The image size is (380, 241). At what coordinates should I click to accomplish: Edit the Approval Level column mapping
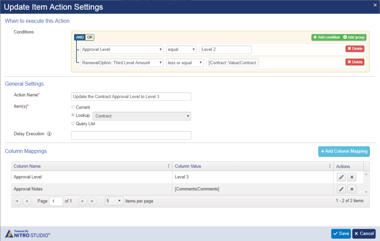click(341, 177)
